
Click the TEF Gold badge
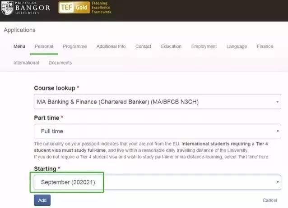(x=85, y=8)
